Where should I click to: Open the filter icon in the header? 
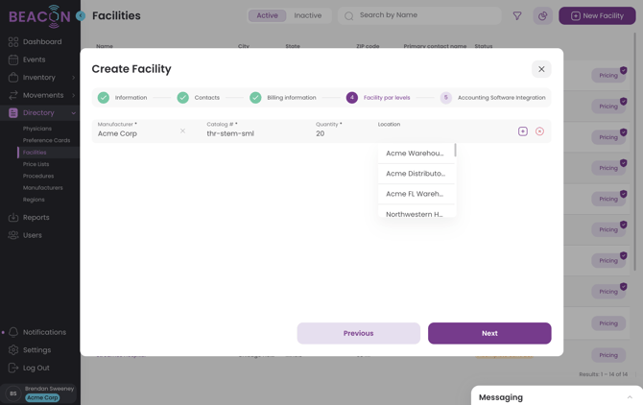[x=517, y=16]
